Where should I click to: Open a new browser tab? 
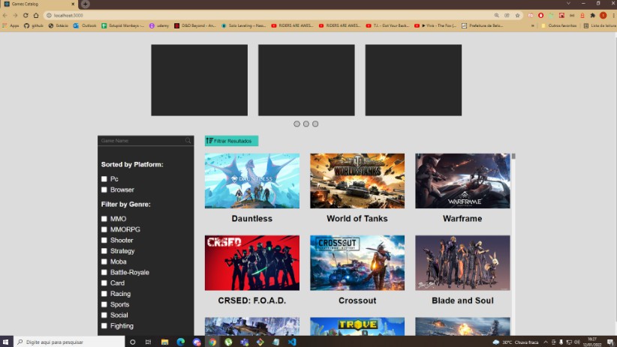click(85, 4)
